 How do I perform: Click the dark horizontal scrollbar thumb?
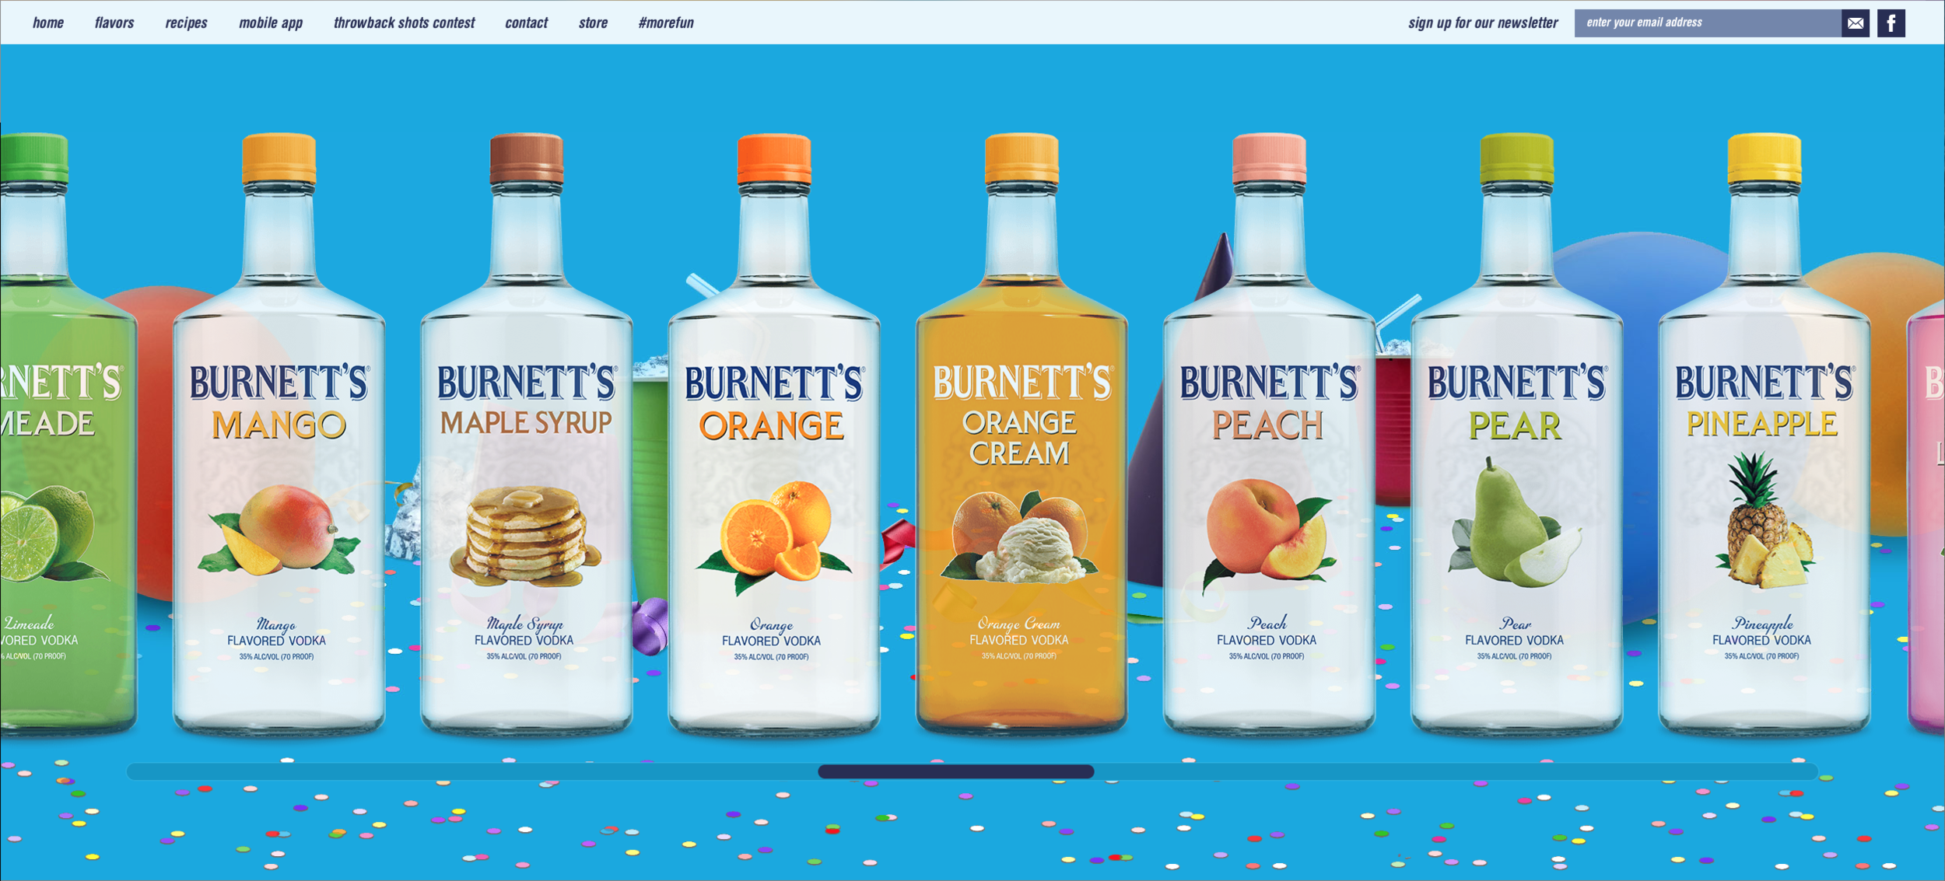tap(955, 771)
